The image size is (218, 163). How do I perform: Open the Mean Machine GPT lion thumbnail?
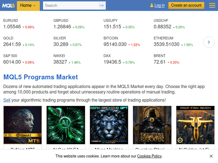coord(109,125)
